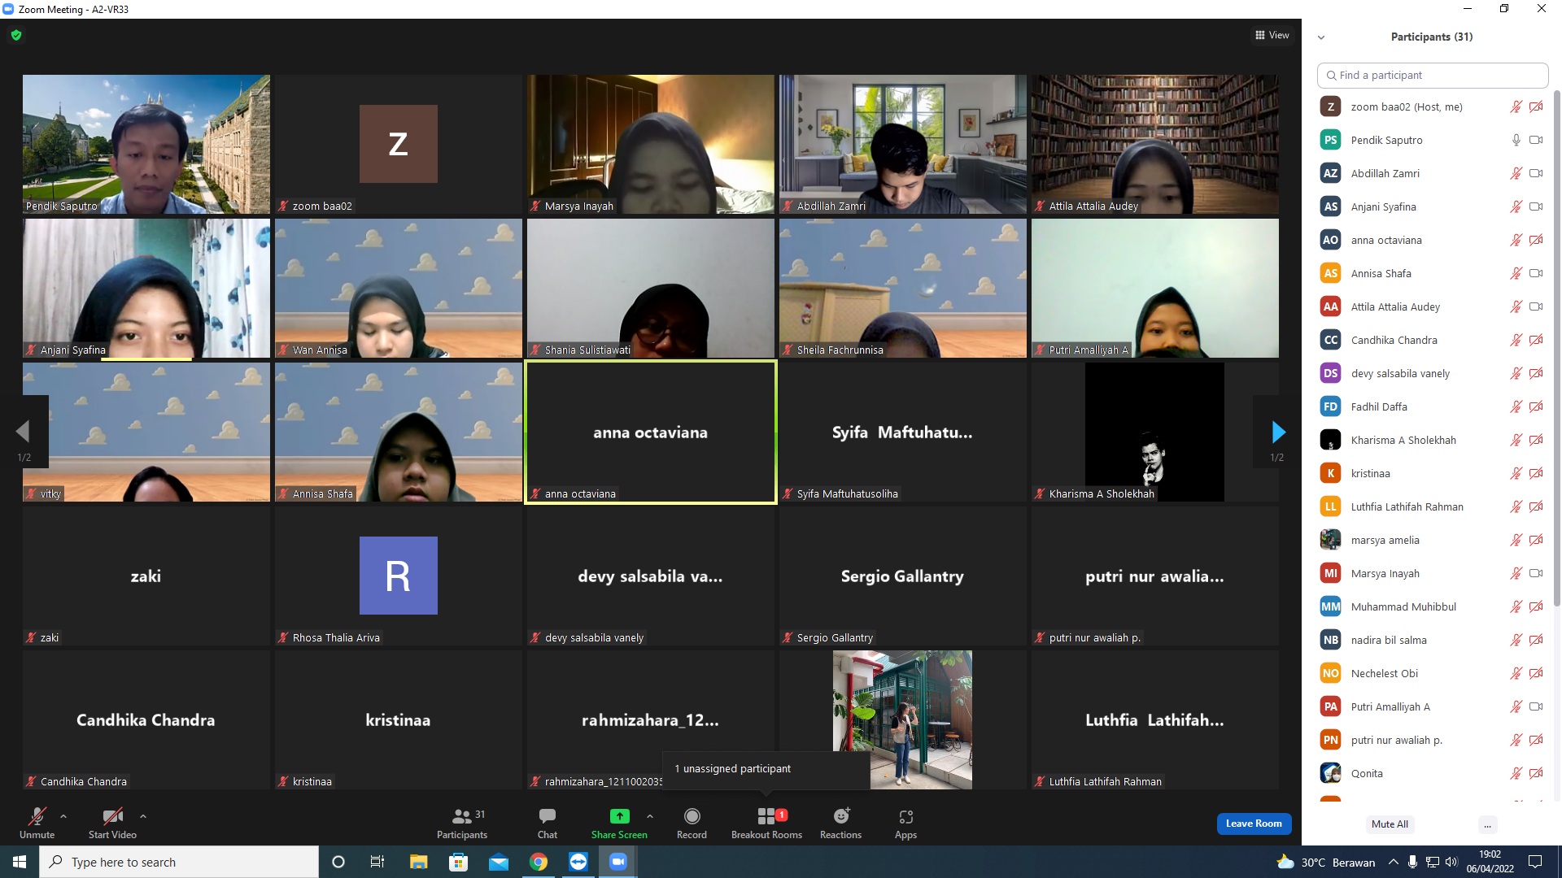Open audio options arrow beside Unmute
The image size is (1562, 878).
click(x=63, y=816)
